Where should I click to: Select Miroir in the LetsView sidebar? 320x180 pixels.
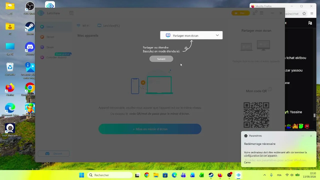tap(53, 27)
